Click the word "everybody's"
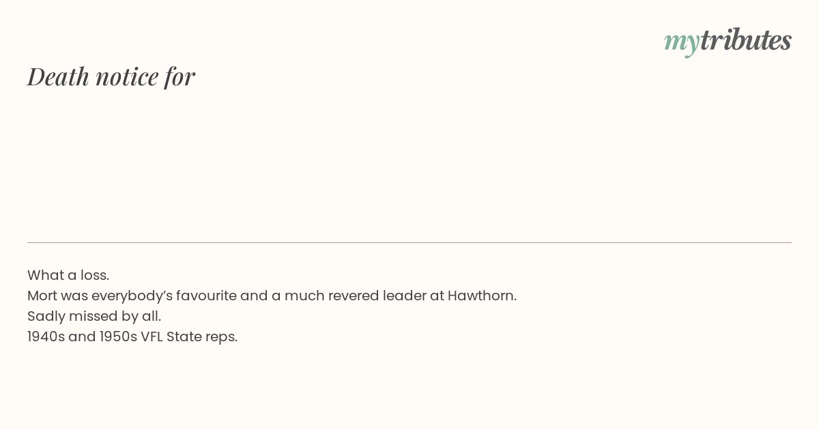 [x=132, y=296]
